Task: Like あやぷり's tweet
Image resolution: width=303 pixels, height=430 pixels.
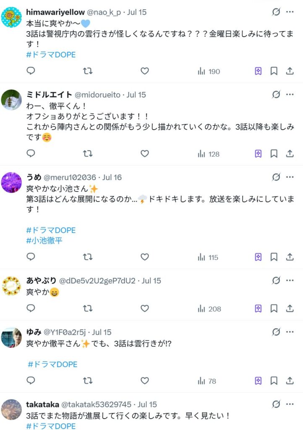Action: tap(145, 309)
